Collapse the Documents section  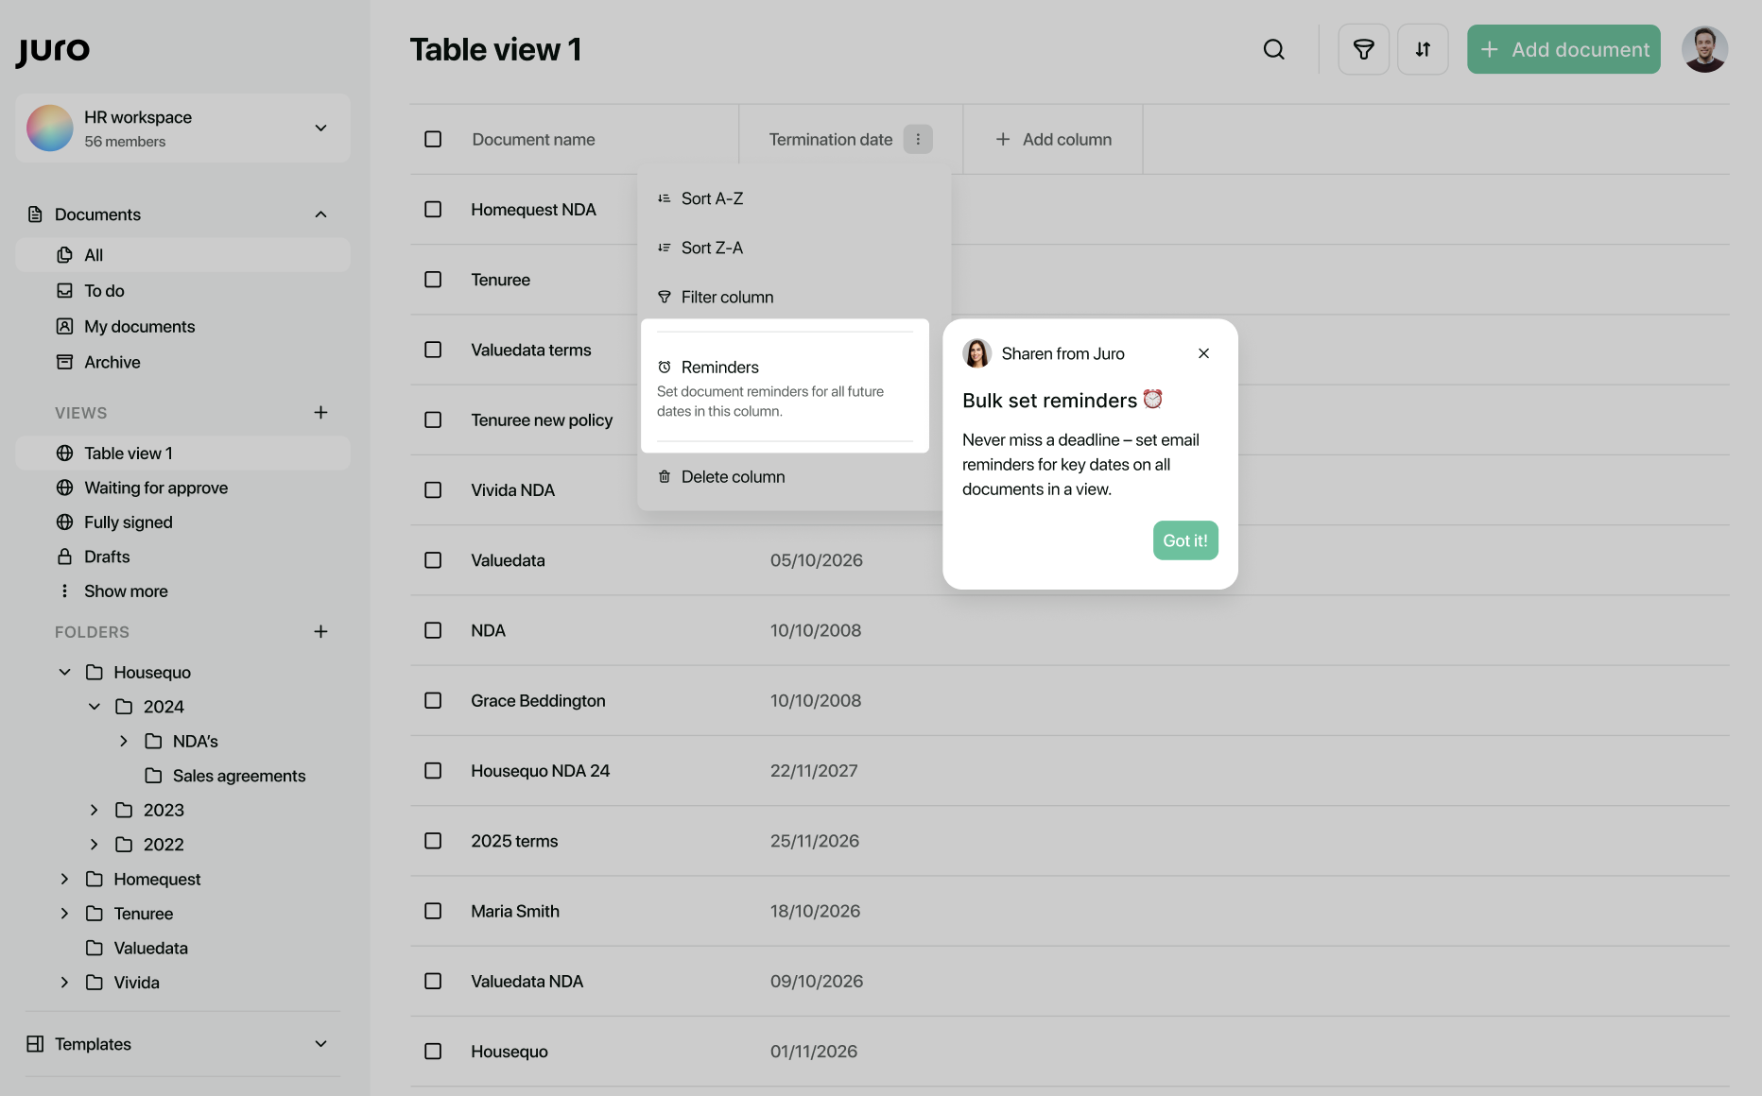click(320, 214)
